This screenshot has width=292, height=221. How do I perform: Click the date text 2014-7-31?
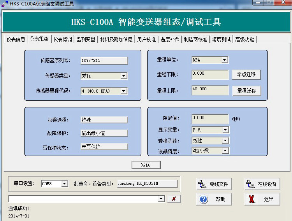19,216
